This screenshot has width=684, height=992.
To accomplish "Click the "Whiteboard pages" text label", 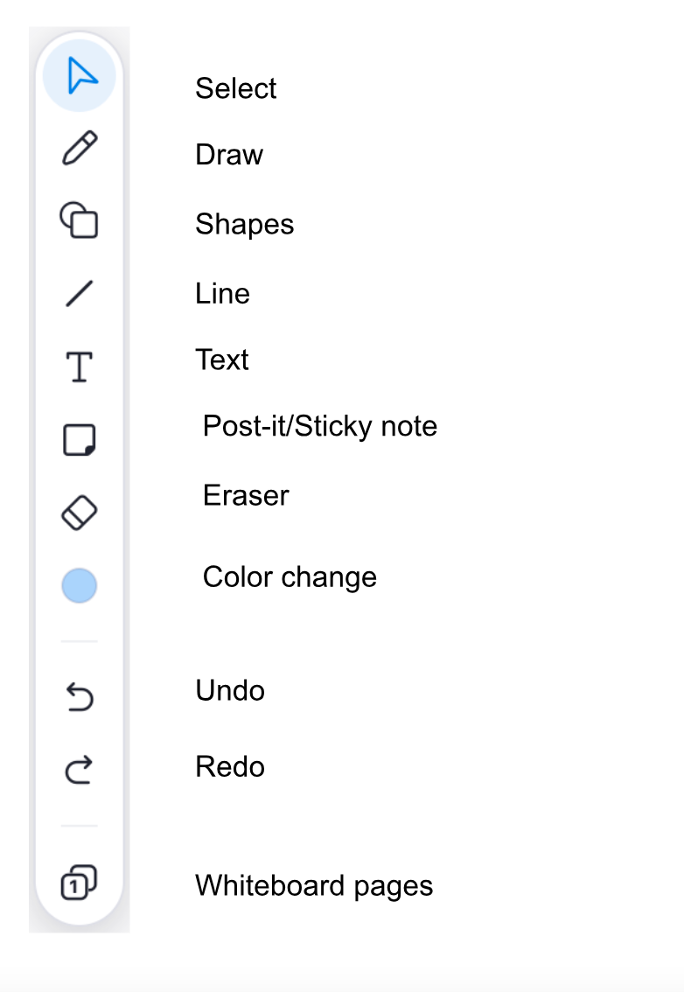I will 314,885.
